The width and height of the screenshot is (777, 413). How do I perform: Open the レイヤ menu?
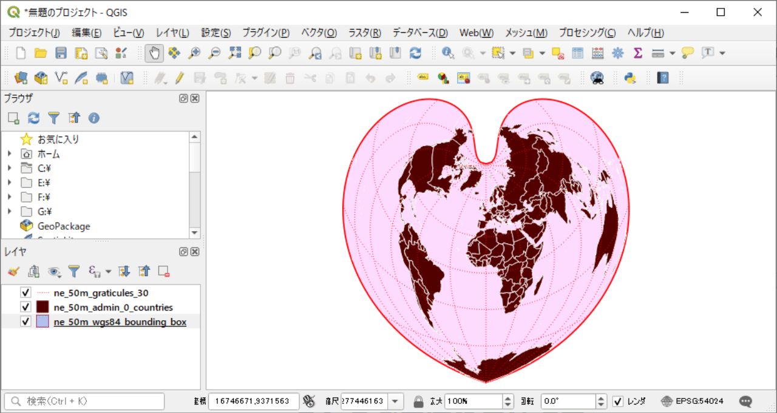(172, 33)
